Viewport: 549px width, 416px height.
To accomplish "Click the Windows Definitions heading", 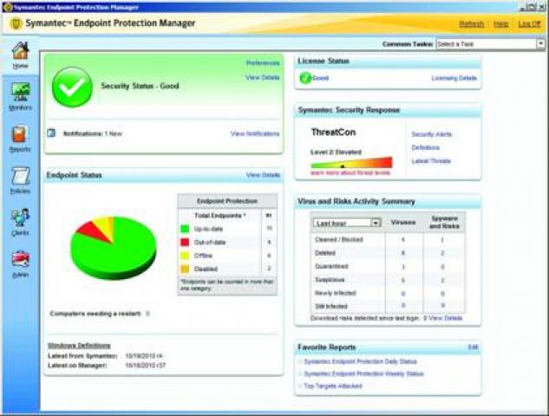I will (x=79, y=346).
